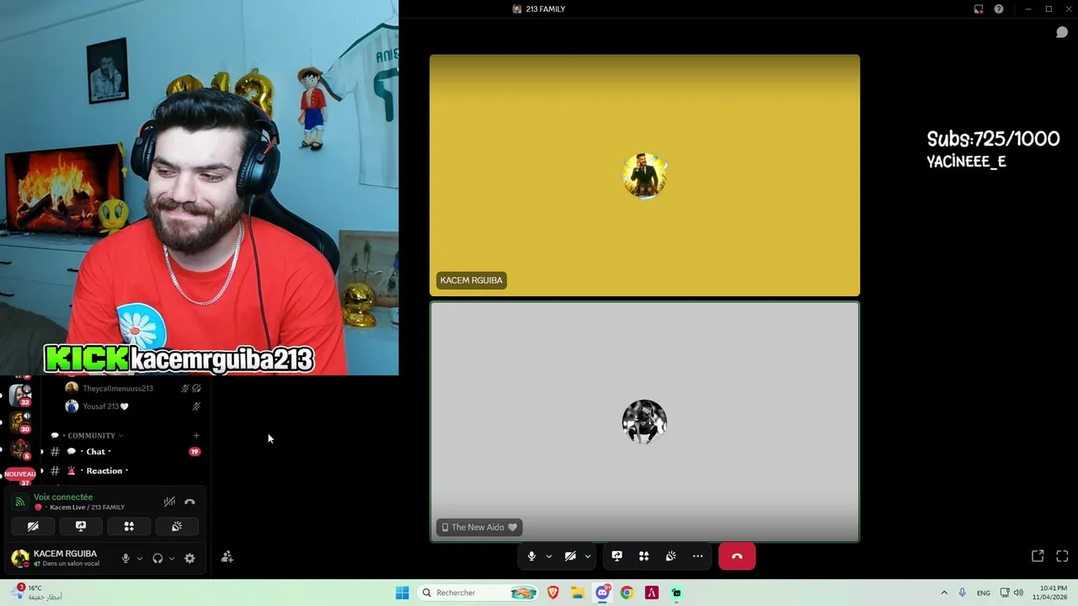Image resolution: width=1078 pixels, height=606 pixels.
Task: Expand input device options in user panel
Action: pyautogui.click(x=140, y=558)
